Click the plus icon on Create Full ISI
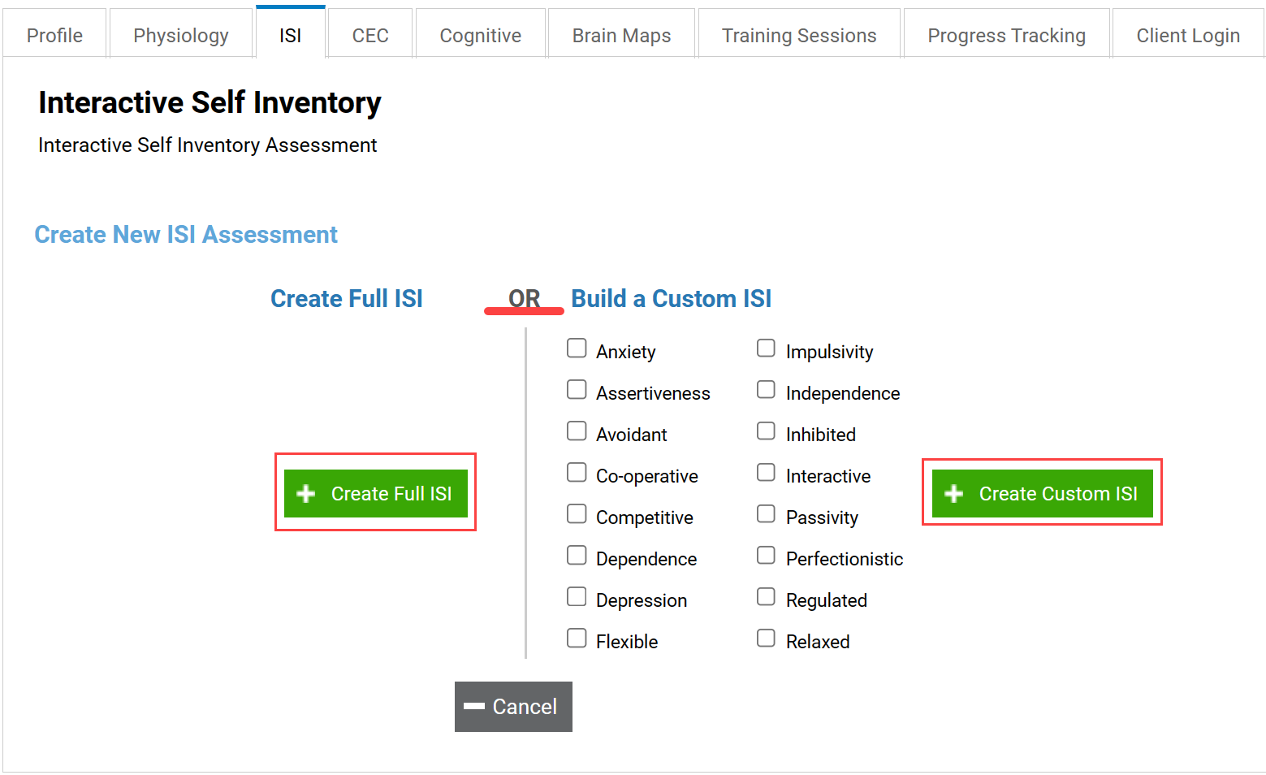The width and height of the screenshot is (1266, 775). (305, 494)
